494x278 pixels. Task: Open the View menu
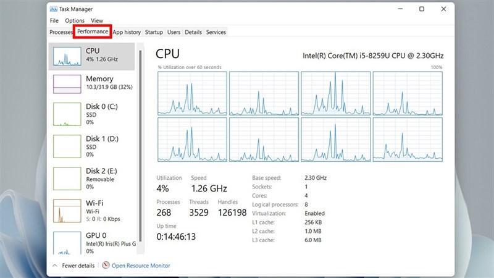click(x=97, y=20)
